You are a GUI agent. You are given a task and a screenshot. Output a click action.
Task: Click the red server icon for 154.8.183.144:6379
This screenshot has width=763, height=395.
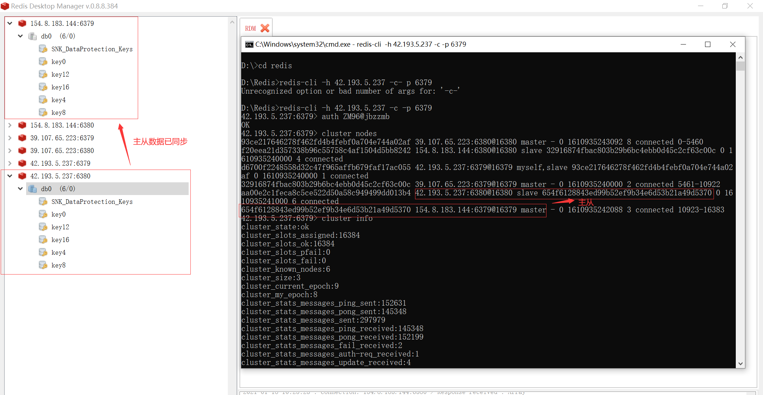tap(22, 23)
